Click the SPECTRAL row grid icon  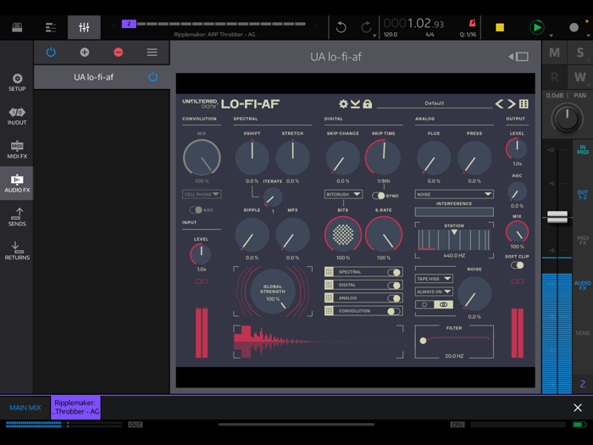click(x=329, y=272)
